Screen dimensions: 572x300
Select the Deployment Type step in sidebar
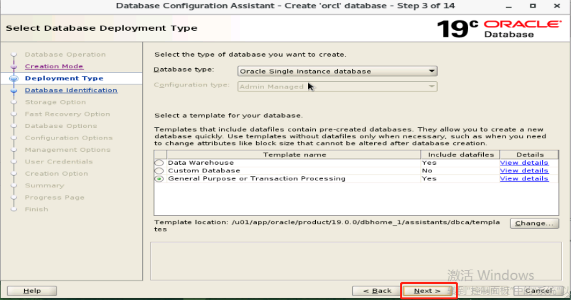pyautogui.click(x=64, y=78)
